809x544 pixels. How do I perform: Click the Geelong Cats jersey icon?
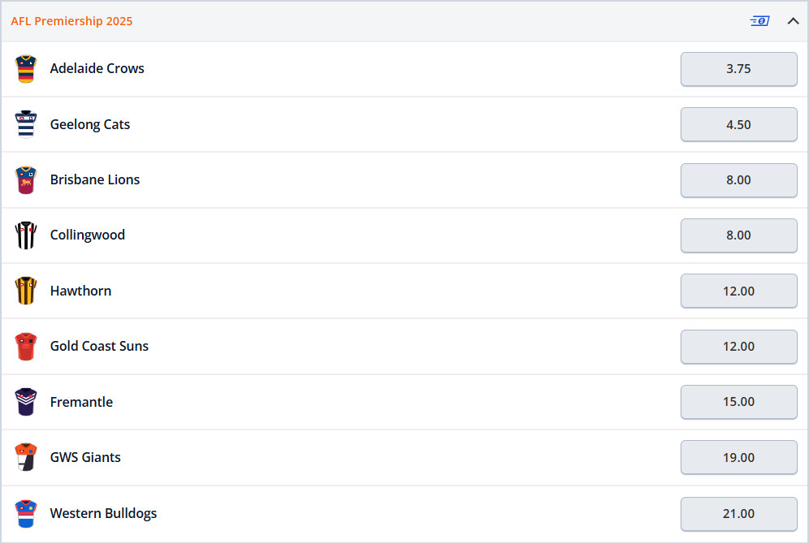26,124
